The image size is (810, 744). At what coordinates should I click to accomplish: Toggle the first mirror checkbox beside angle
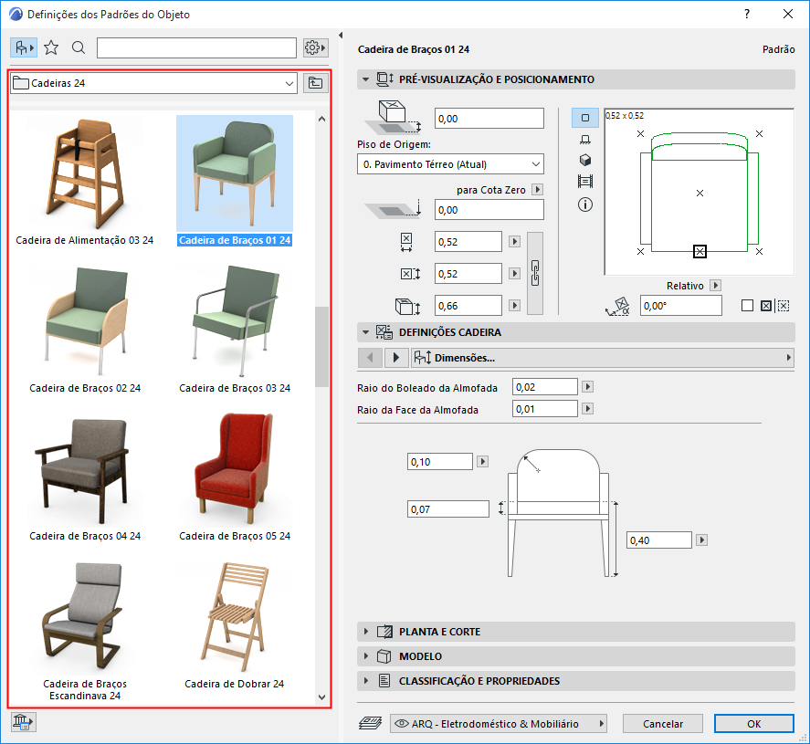(x=747, y=306)
